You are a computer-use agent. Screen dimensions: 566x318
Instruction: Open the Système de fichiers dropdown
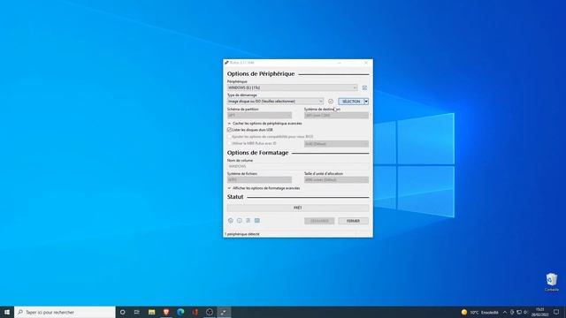(259, 179)
